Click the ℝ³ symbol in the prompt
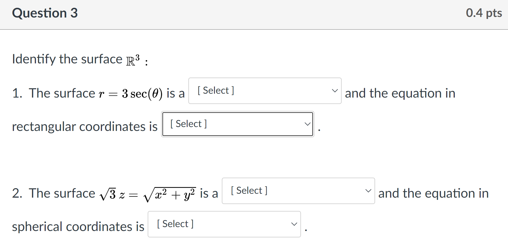The width and height of the screenshot is (508, 246). click(133, 60)
